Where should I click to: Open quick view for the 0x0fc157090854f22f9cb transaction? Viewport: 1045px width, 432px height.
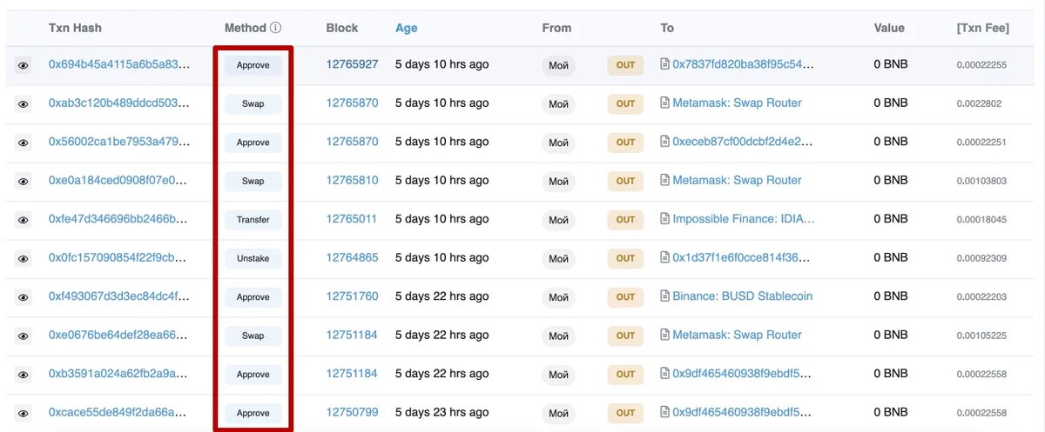(x=24, y=258)
